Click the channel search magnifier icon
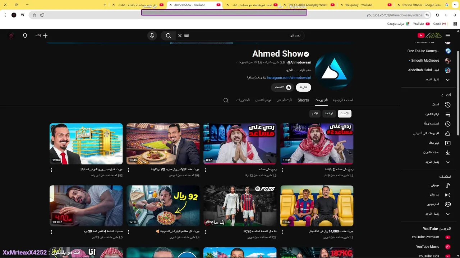Screen dimensions: 460x258 [226, 100]
